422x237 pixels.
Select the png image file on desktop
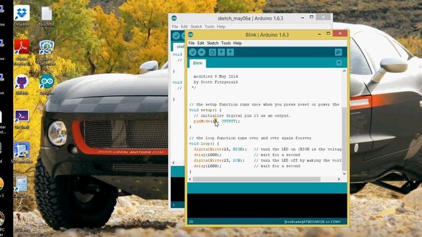point(22,222)
